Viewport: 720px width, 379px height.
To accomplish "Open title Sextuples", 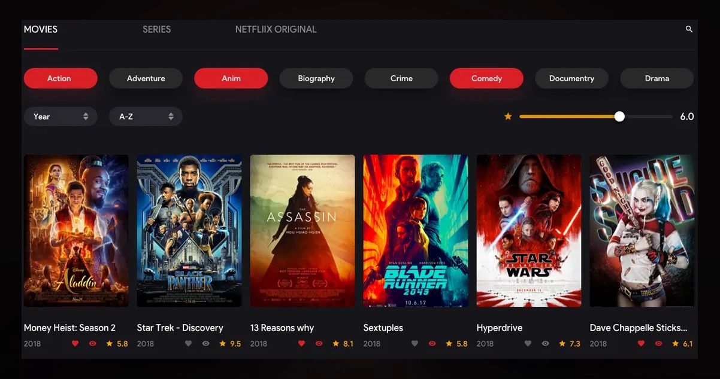I will 383,328.
